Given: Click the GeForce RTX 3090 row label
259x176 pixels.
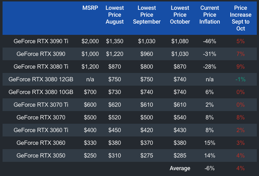Looking at the screenshot, I should [x=41, y=54].
